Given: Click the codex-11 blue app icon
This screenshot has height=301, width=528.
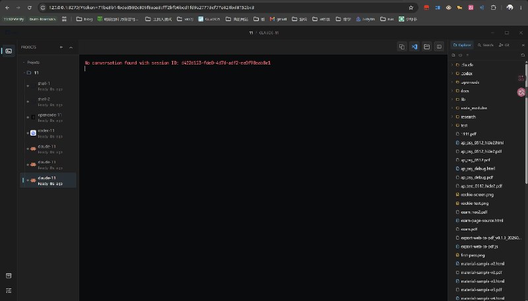Looking at the screenshot, I should [33, 133].
